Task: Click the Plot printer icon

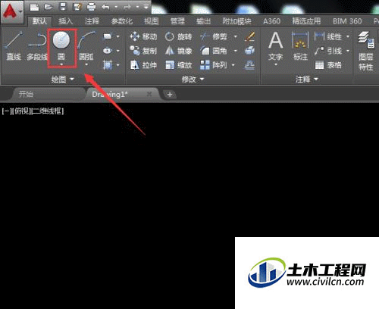Action: 91,8
